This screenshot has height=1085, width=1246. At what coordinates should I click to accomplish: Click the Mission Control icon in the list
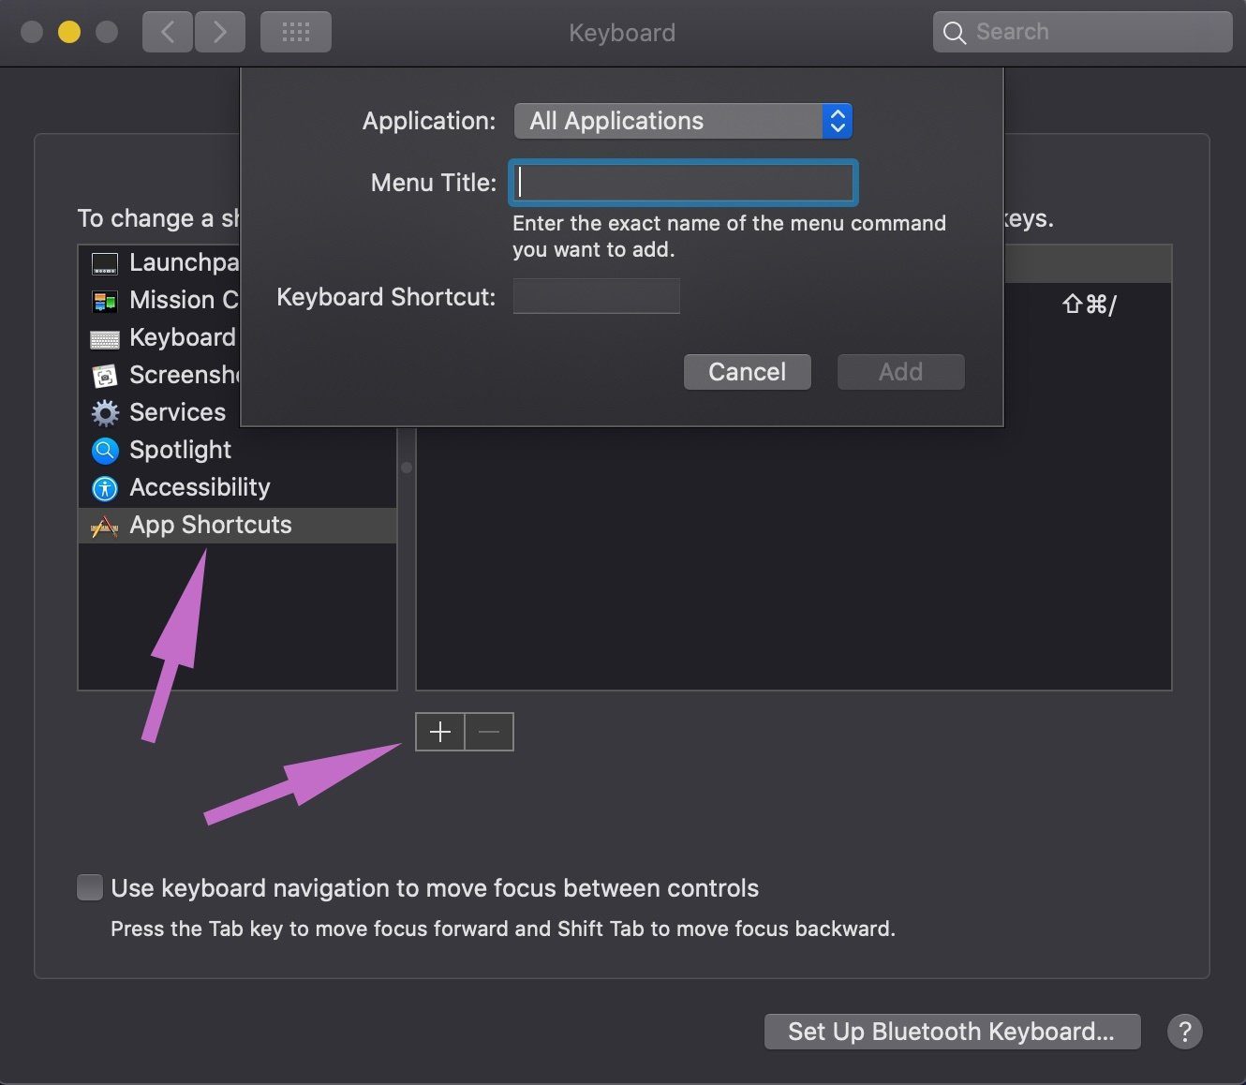point(105,301)
